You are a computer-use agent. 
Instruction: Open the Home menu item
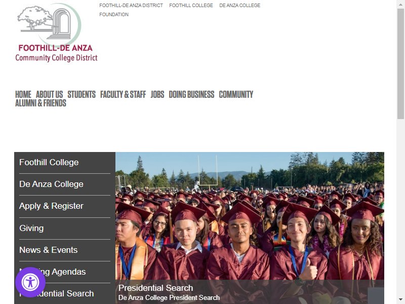click(x=23, y=94)
